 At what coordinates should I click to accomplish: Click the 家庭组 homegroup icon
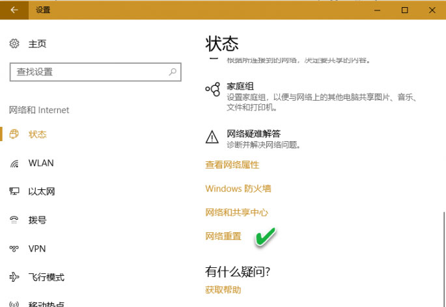click(213, 89)
